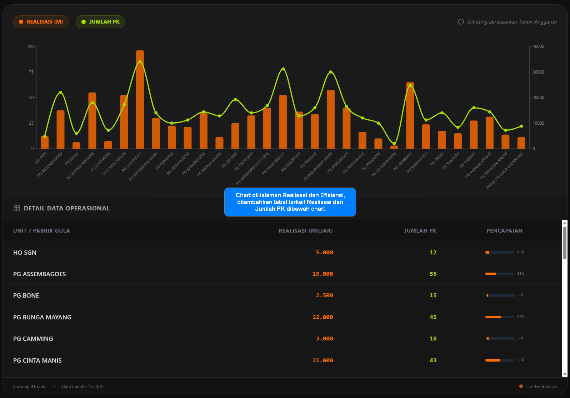Click the PENCAPAIAN column header

504,231
